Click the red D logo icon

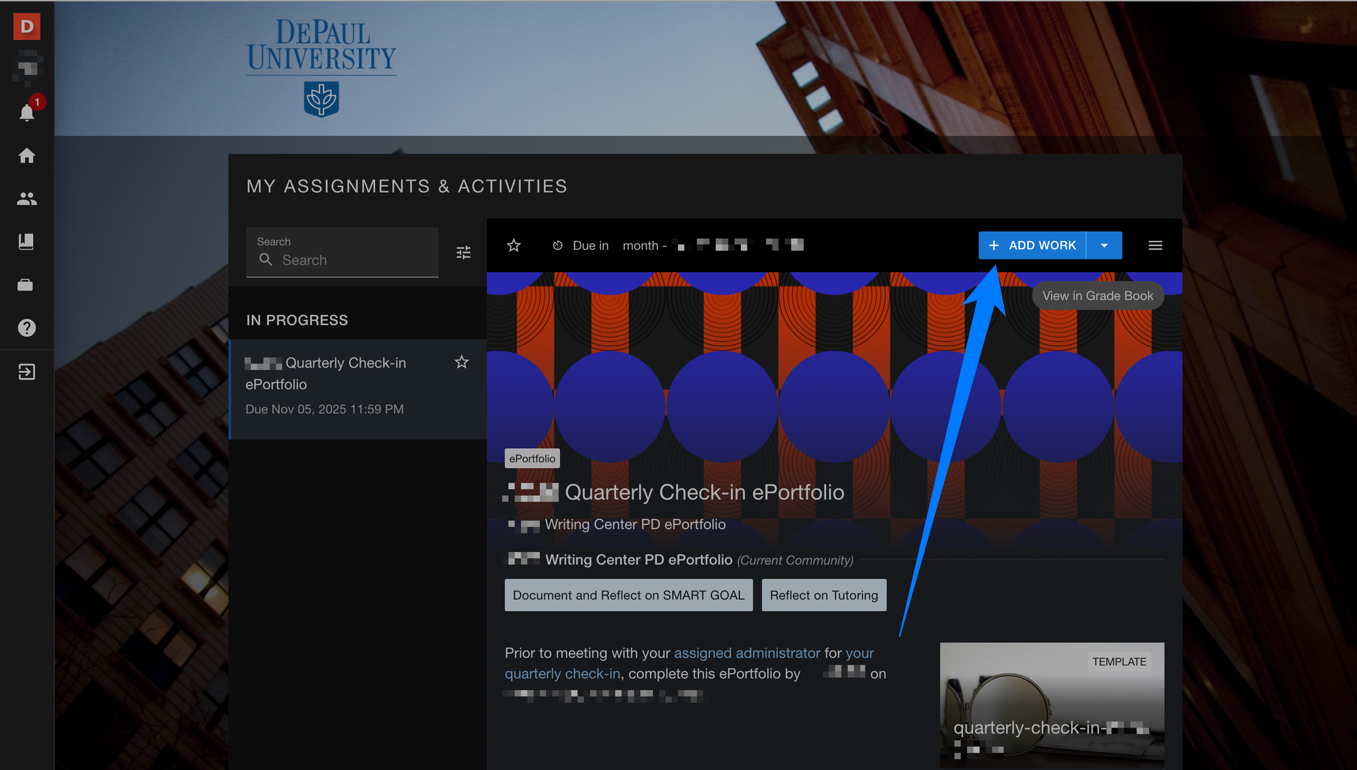(x=27, y=26)
